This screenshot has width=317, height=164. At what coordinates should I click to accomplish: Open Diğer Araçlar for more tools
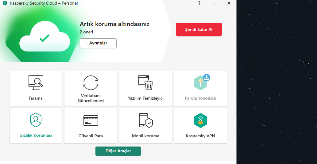tap(118, 151)
